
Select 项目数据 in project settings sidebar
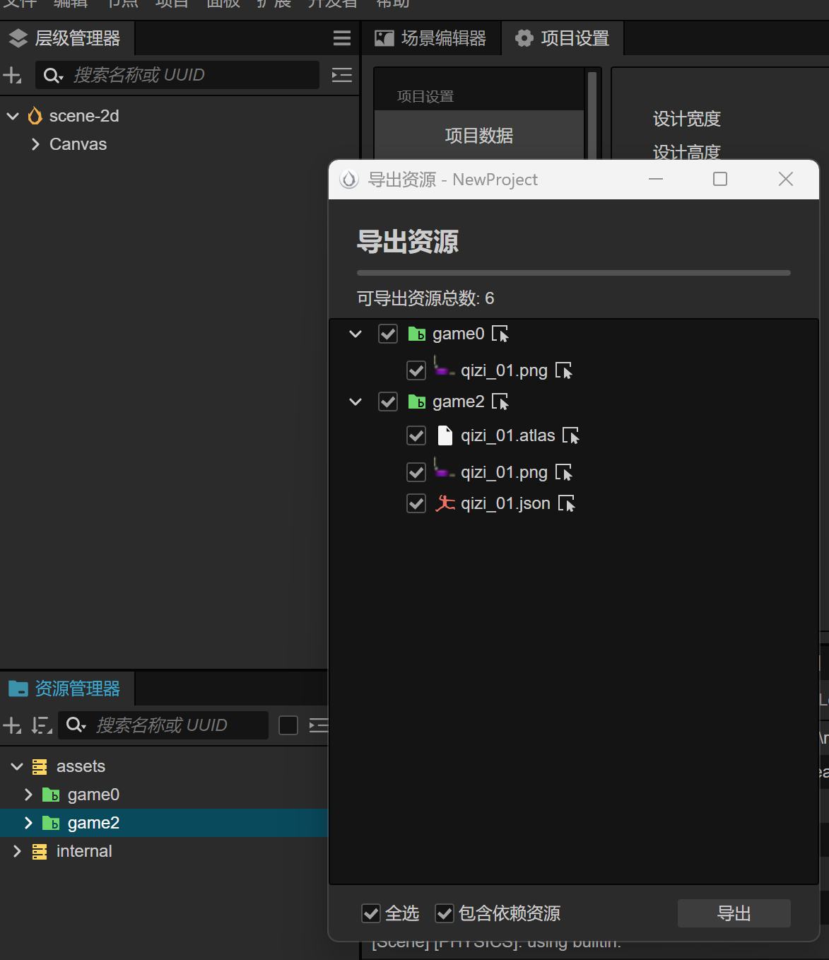(x=479, y=135)
